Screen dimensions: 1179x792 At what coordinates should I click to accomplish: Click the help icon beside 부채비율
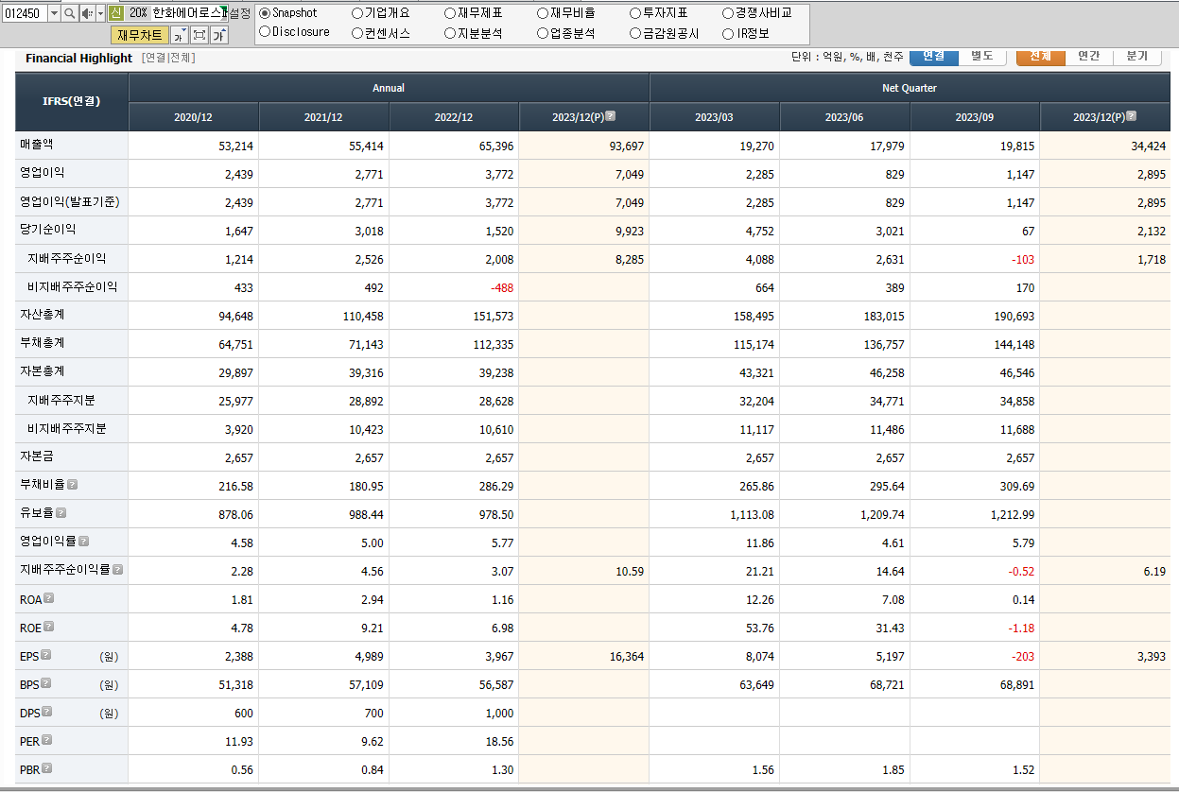(x=73, y=484)
